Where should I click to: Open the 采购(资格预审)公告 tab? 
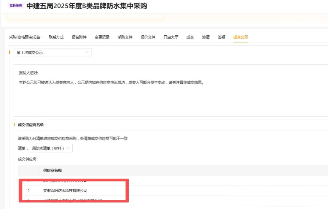[25, 37]
